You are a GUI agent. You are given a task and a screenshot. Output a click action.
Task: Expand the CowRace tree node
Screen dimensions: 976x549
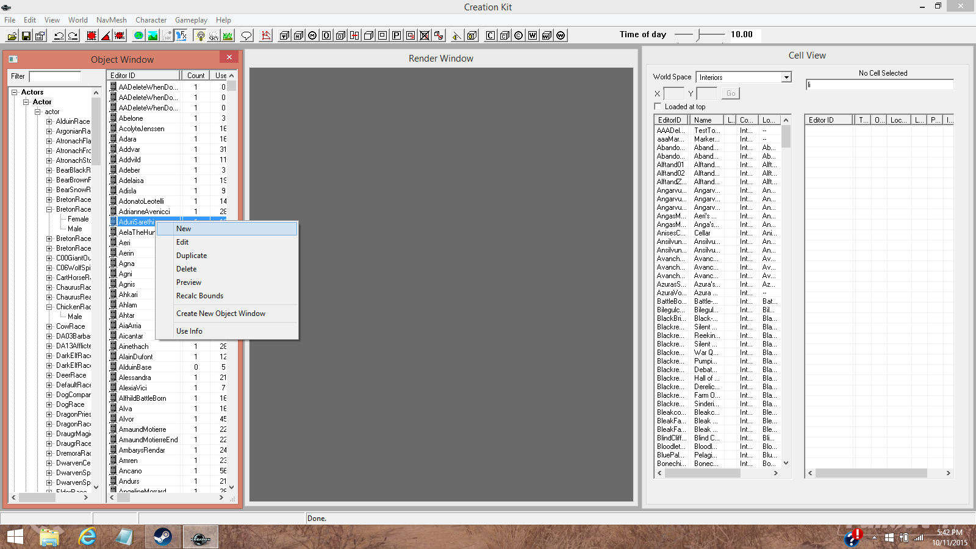tap(49, 326)
